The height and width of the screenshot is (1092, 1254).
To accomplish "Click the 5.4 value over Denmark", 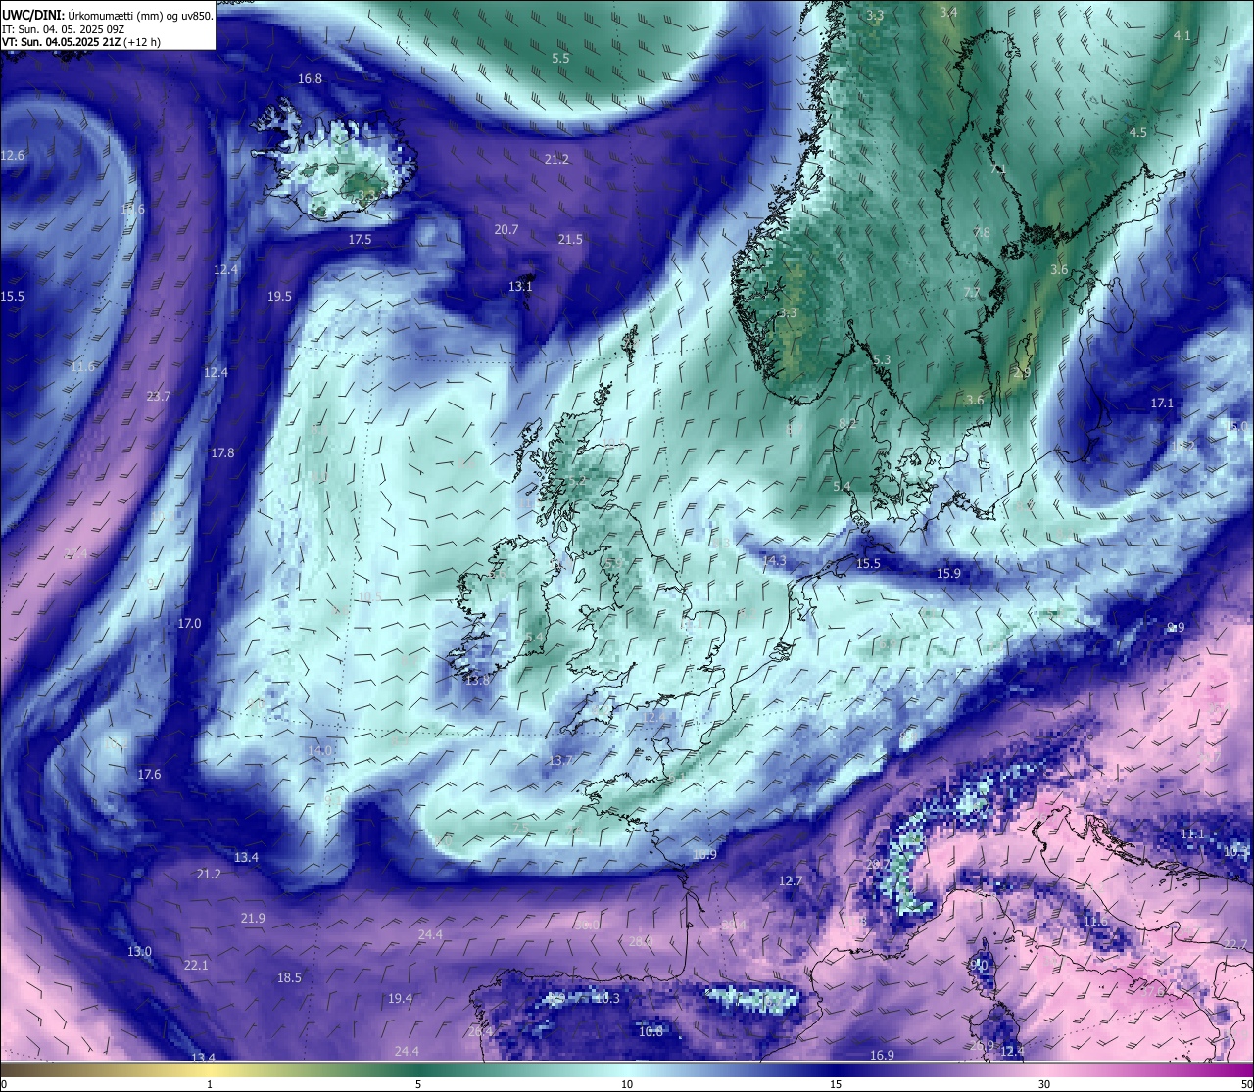I will (842, 486).
